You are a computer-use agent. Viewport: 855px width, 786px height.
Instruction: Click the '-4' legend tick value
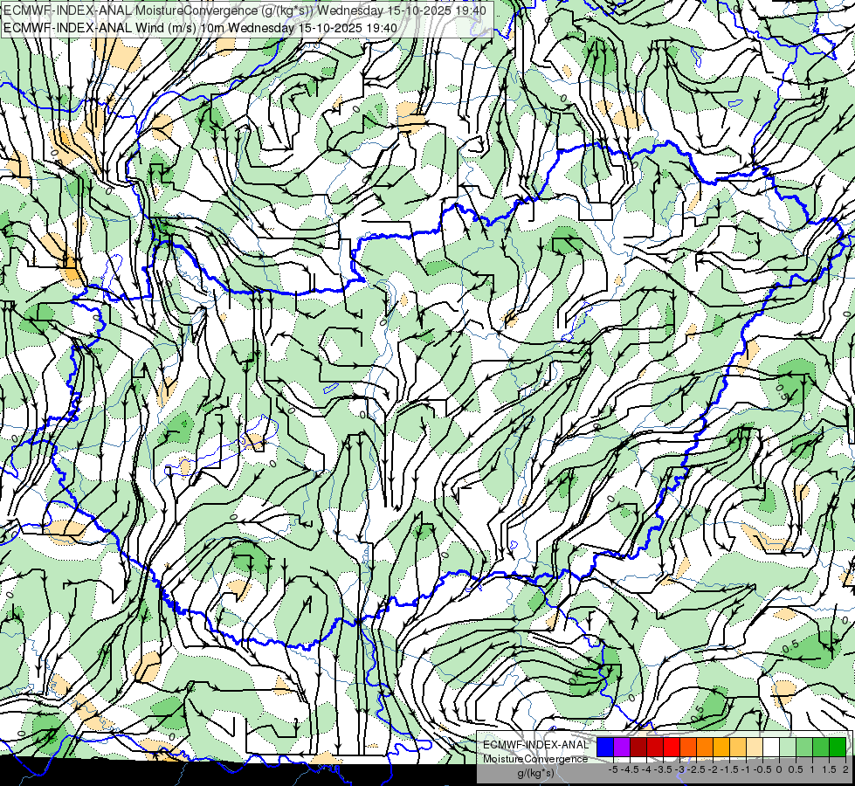[x=646, y=769]
